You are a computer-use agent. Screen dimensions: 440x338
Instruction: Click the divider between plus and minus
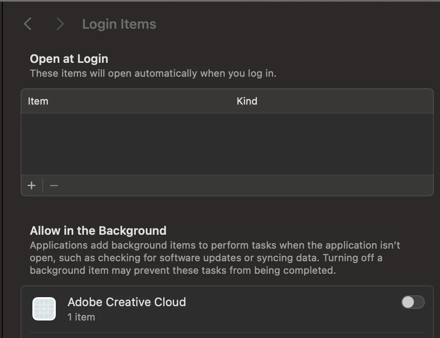pos(43,185)
